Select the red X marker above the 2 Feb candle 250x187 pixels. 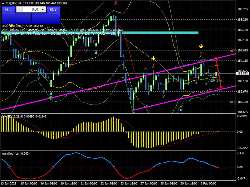(201, 53)
